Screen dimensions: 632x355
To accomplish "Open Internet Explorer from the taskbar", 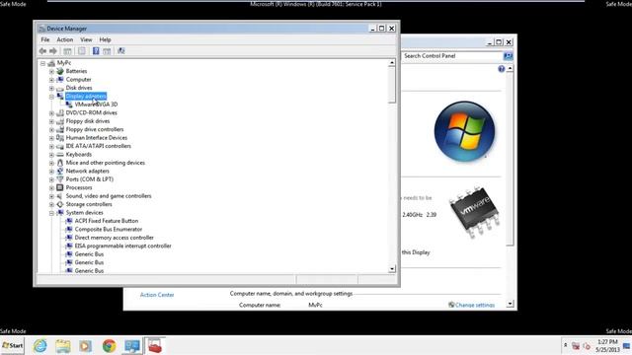I will point(40,346).
